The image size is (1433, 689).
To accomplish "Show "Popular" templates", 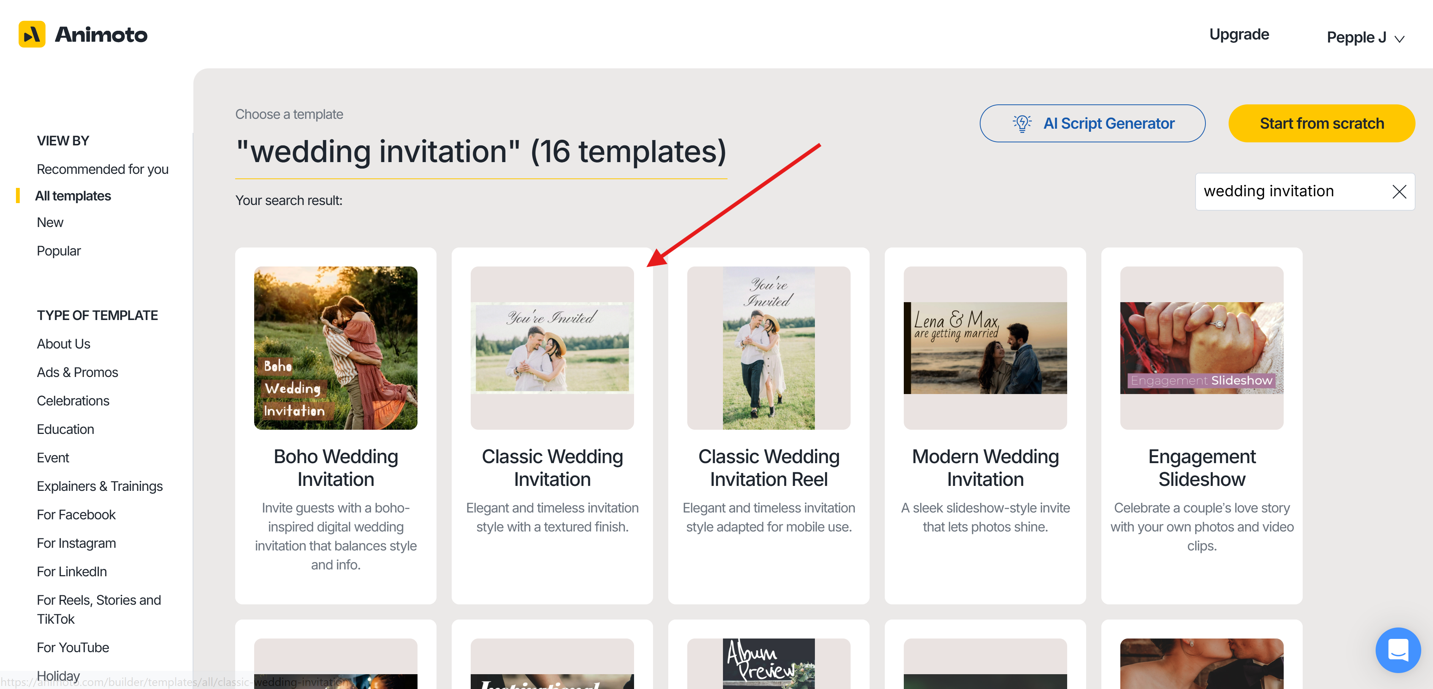I will (x=59, y=251).
